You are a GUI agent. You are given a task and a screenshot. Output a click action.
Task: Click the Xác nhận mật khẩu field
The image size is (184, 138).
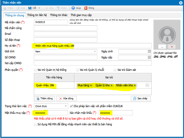(116, 113)
